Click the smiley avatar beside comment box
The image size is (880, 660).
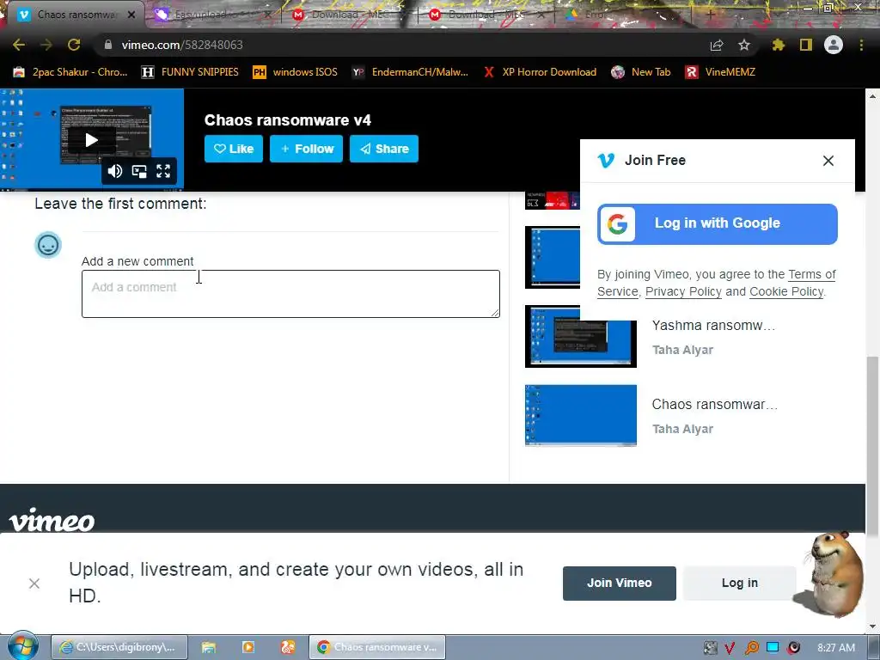click(x=48, y=245)
